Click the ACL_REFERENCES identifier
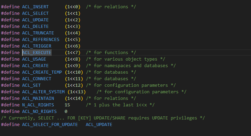This screenshot has width=251, height=136. [41, 40]
